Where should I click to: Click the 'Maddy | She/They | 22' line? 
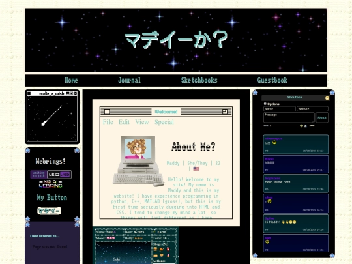point(194,163)
